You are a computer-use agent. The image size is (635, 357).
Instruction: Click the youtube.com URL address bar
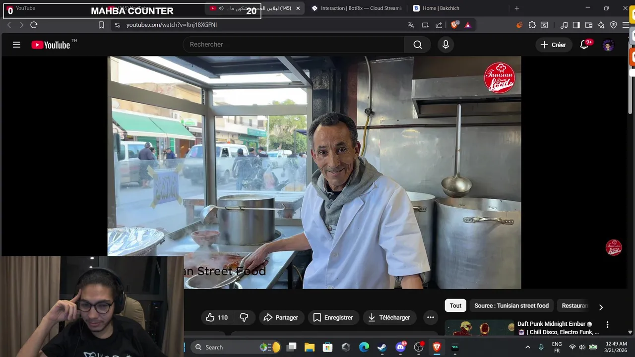(171, 25)
